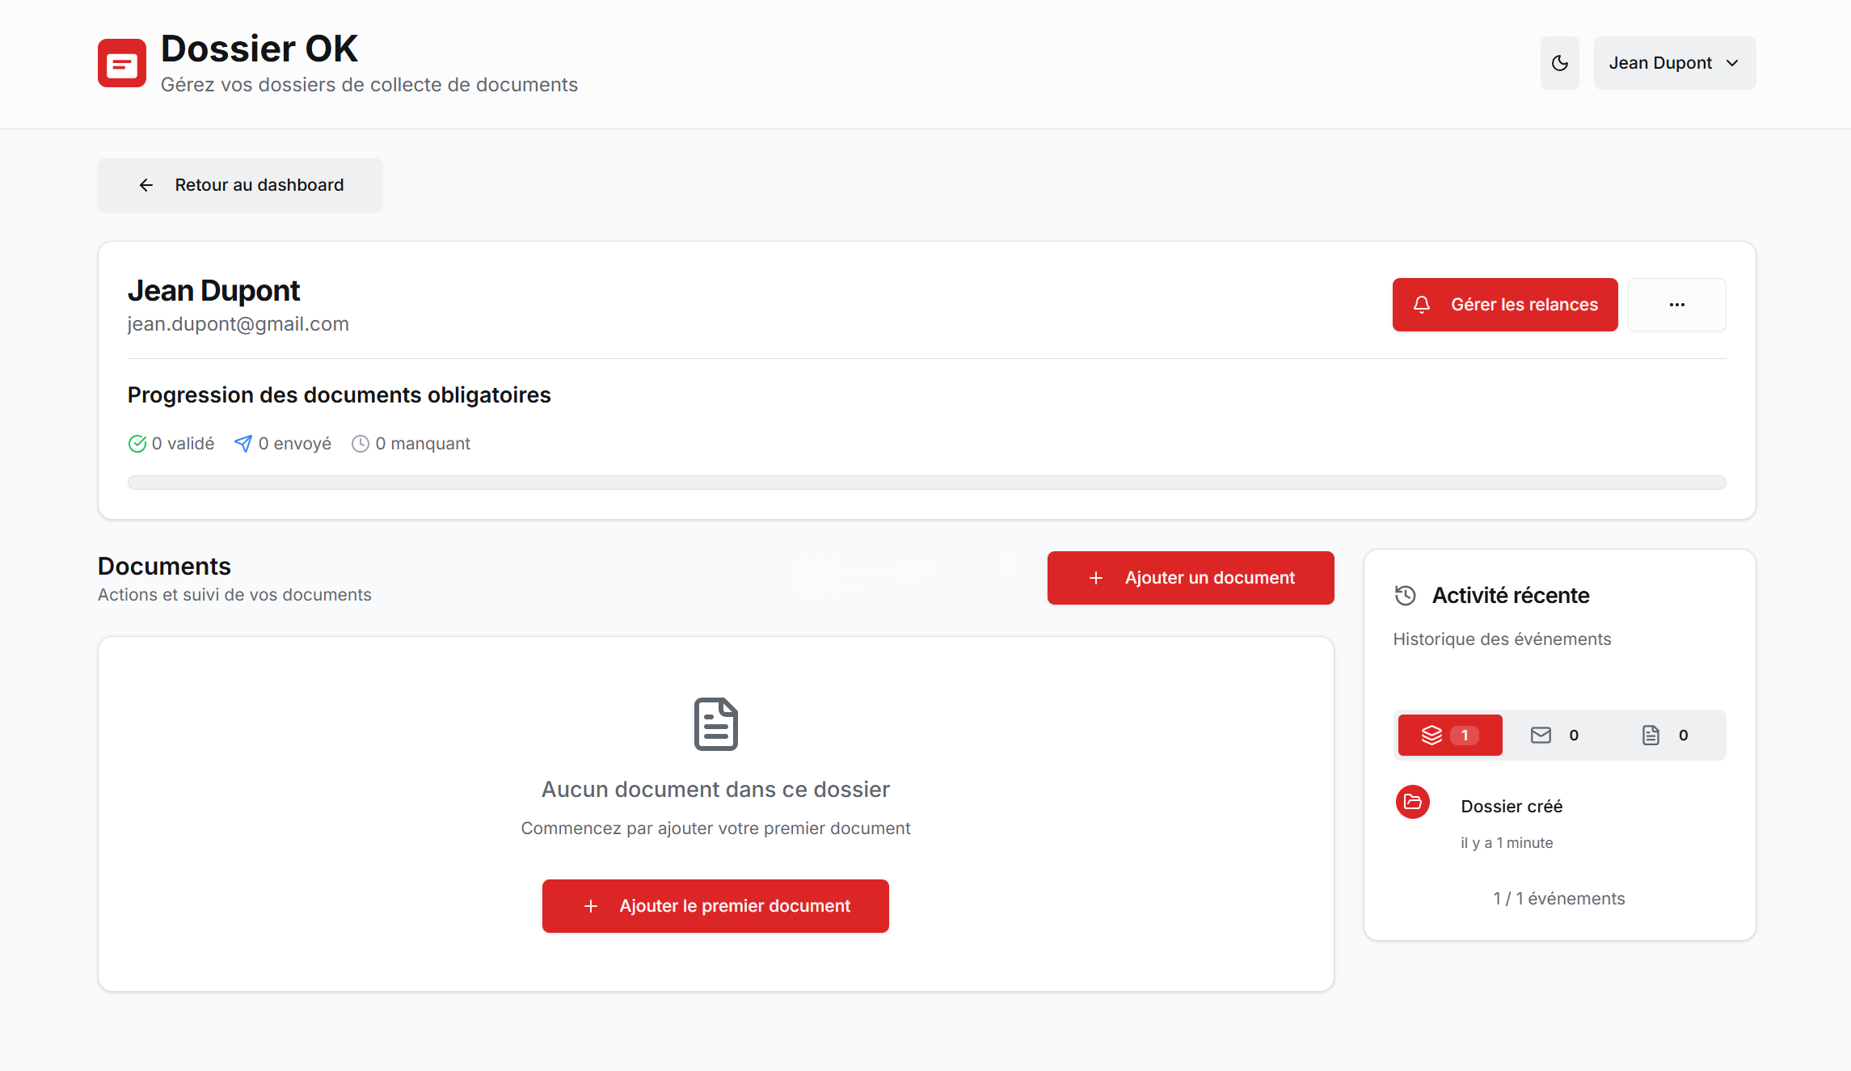Viewport: 1851px width, 1071px height.
Task: Switch to the document events tab
Action: click(1665, 735)
